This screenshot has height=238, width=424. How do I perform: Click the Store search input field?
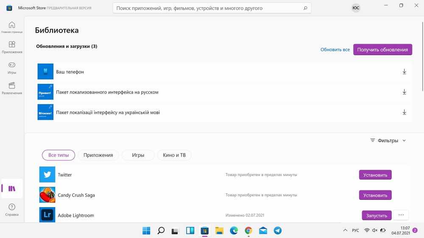tap(208, 8)
